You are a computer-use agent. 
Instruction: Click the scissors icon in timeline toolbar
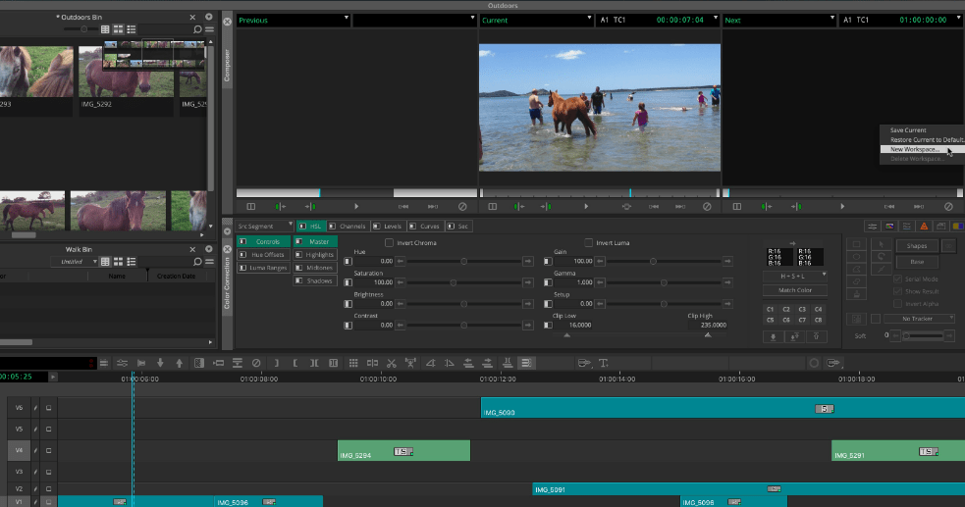click(x=392, y=363)
